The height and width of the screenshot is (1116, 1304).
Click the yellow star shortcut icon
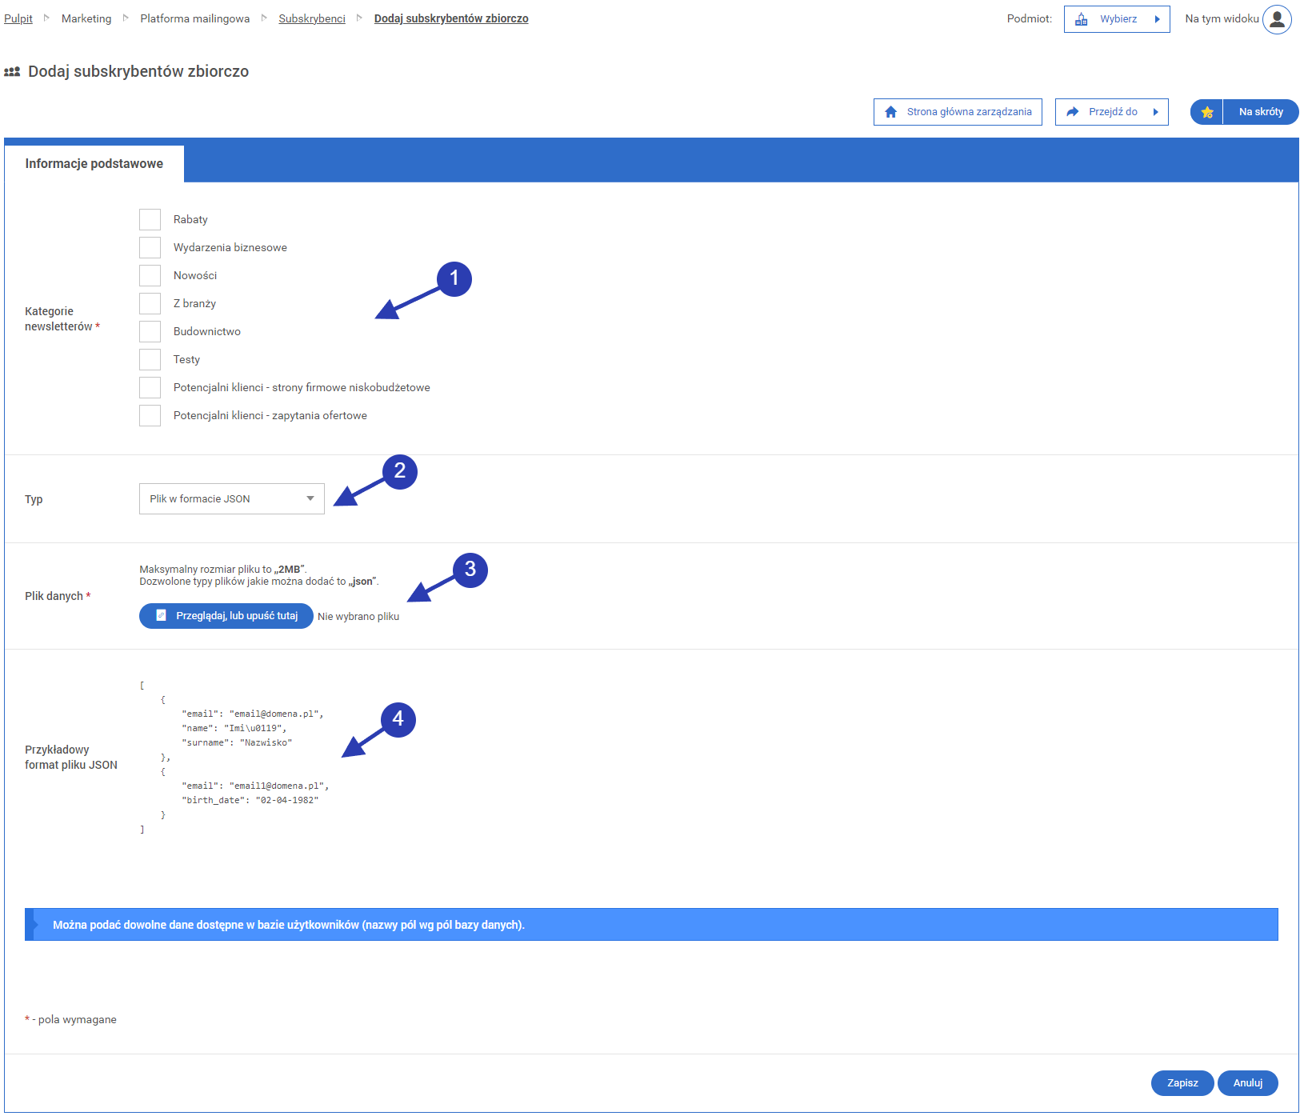[x=1207, y=112]
